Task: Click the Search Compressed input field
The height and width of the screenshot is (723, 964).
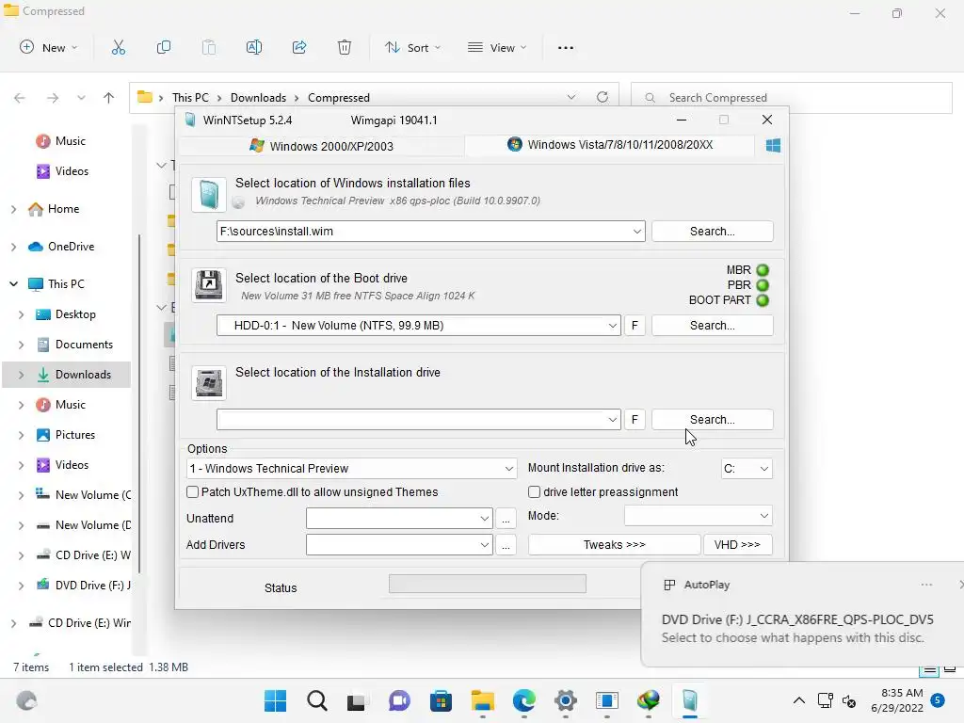Action: pyautogui.click(x=792, y=98)
